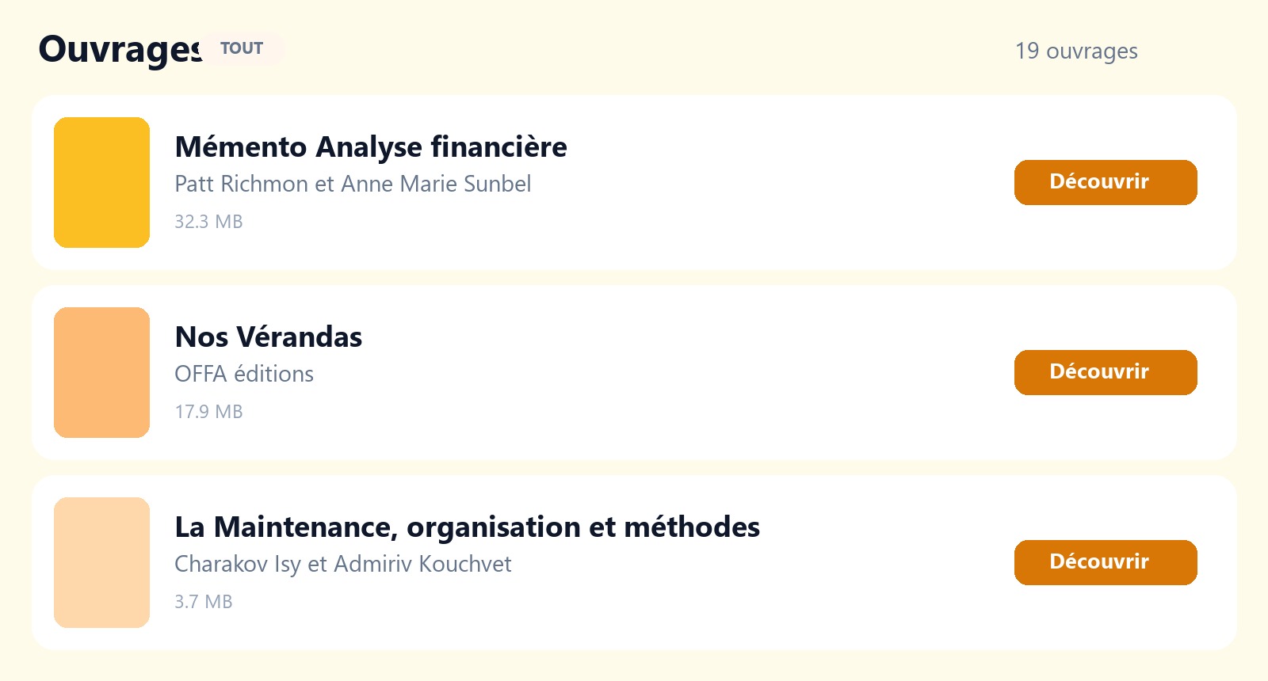Click the 17.9 MB file size label

click(208, 412)
